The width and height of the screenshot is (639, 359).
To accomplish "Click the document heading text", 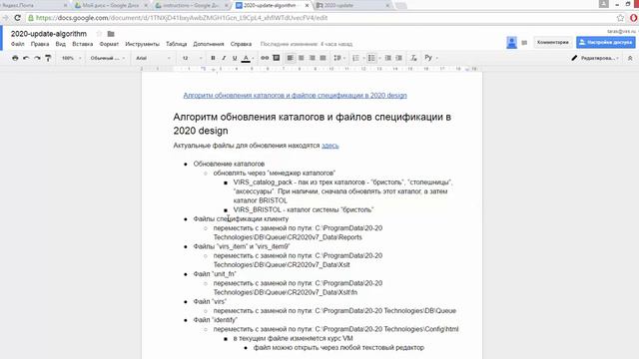I will 312,124.
